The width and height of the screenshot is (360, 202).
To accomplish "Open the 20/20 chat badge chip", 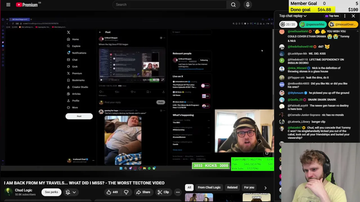I will tap(288, 24).
